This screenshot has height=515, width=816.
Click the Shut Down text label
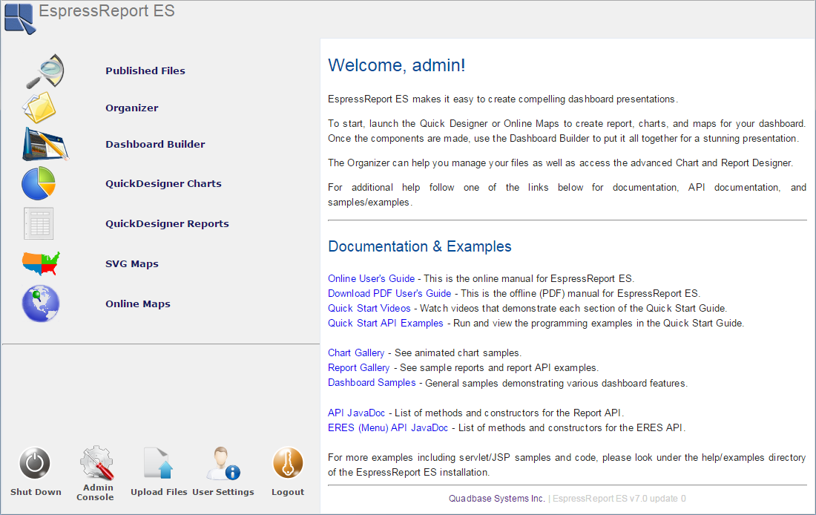point(36,492)
